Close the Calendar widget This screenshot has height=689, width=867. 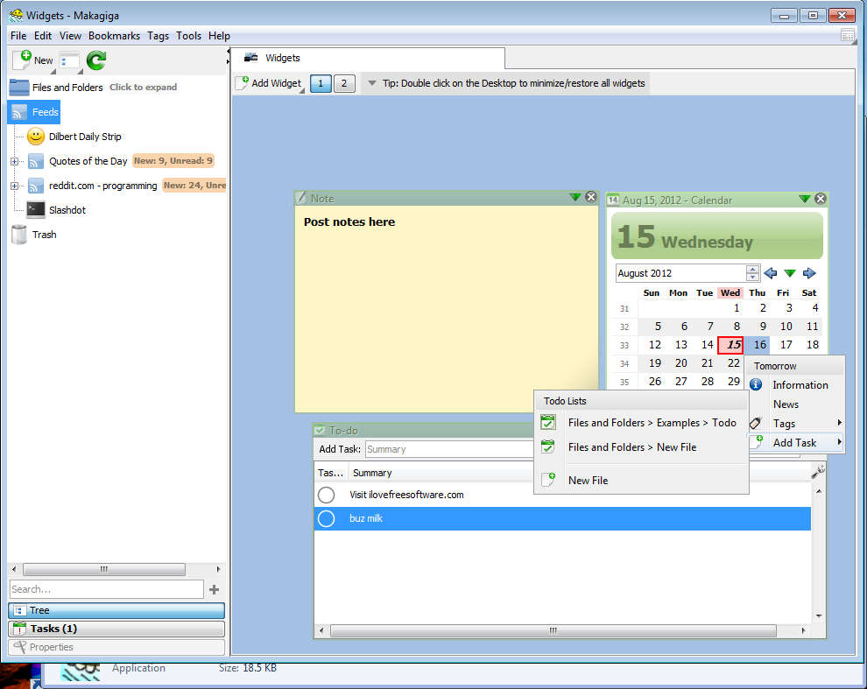pos(821,199)
